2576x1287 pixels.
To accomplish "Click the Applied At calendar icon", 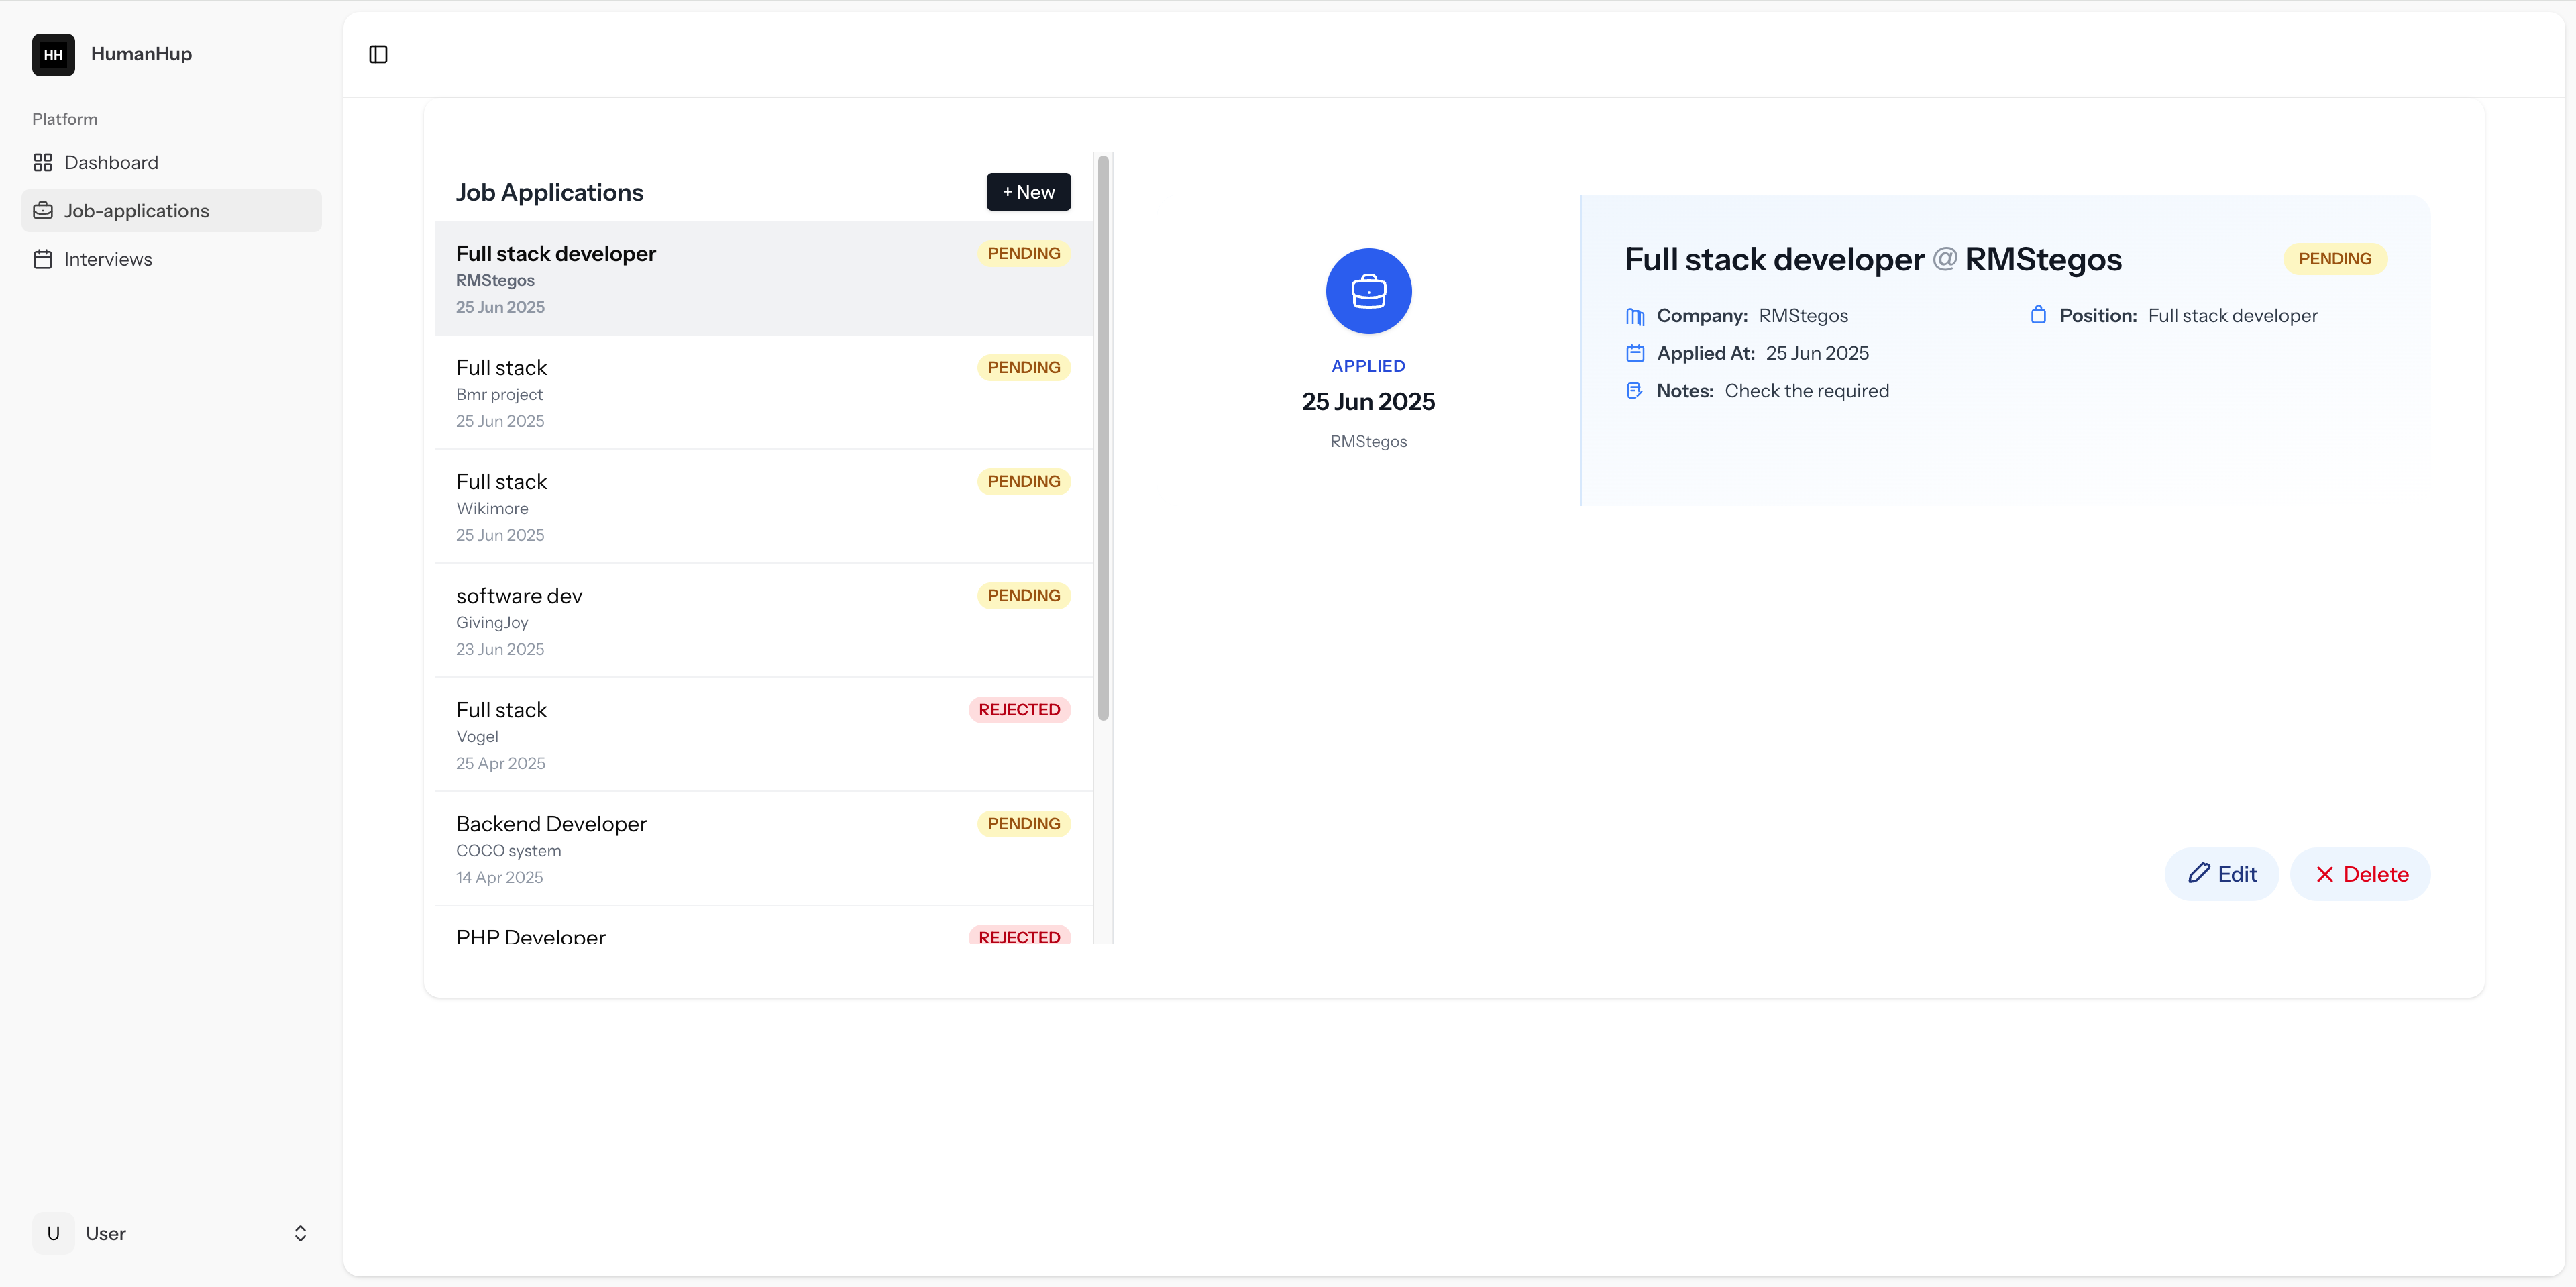I will 1635,353.
